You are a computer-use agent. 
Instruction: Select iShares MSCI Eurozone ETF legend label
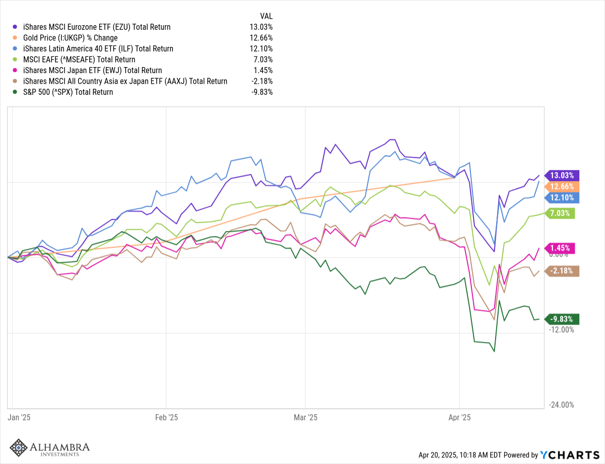tap(97, 27)
